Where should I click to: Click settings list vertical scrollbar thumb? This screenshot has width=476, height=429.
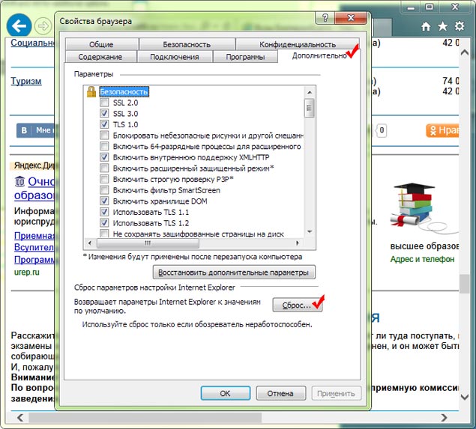click(310, 108)
